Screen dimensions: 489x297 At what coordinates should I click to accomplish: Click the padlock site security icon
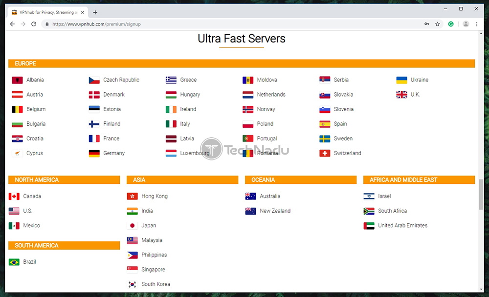point(47,24)
